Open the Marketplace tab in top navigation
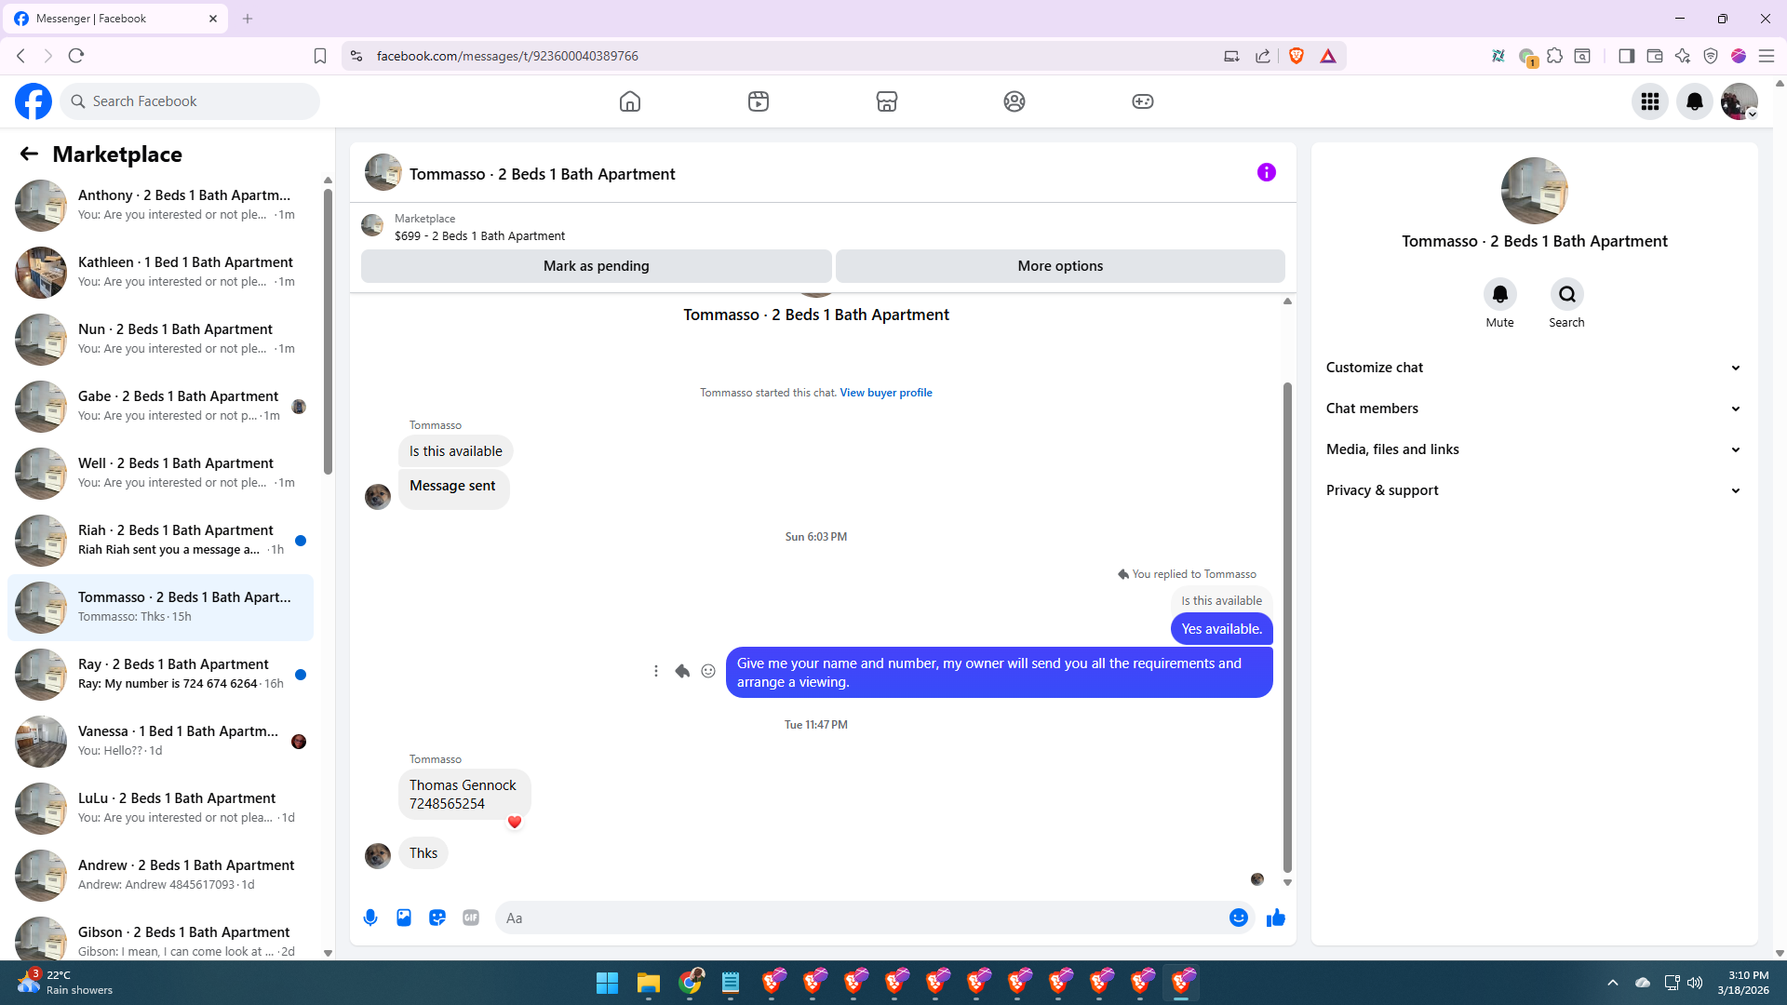 coord(886,101)
